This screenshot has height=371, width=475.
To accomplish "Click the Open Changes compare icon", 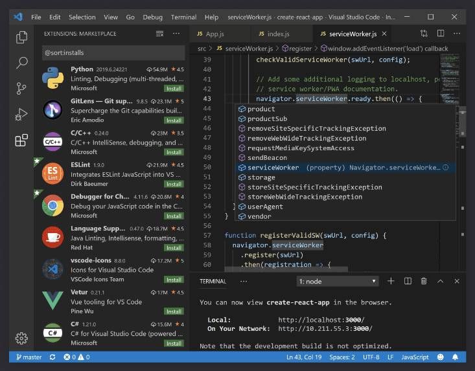I will pyautogui.click(x=424, y=33).
